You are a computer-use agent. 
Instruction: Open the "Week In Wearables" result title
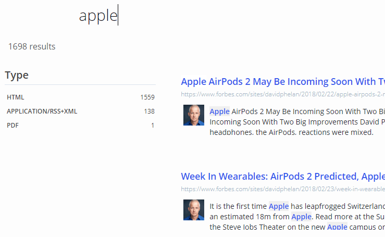point(282,176)
